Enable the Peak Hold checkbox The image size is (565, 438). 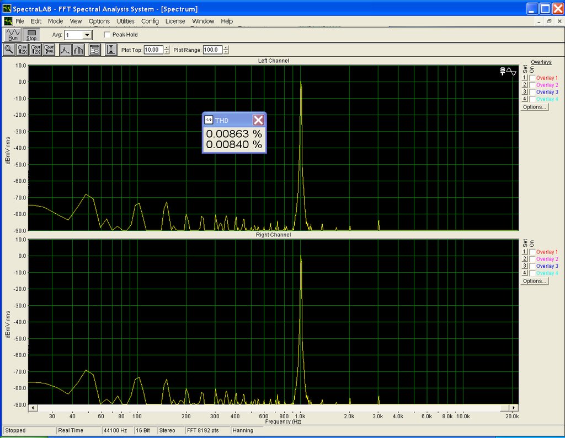pyautogui.click(x=107, y=35)
